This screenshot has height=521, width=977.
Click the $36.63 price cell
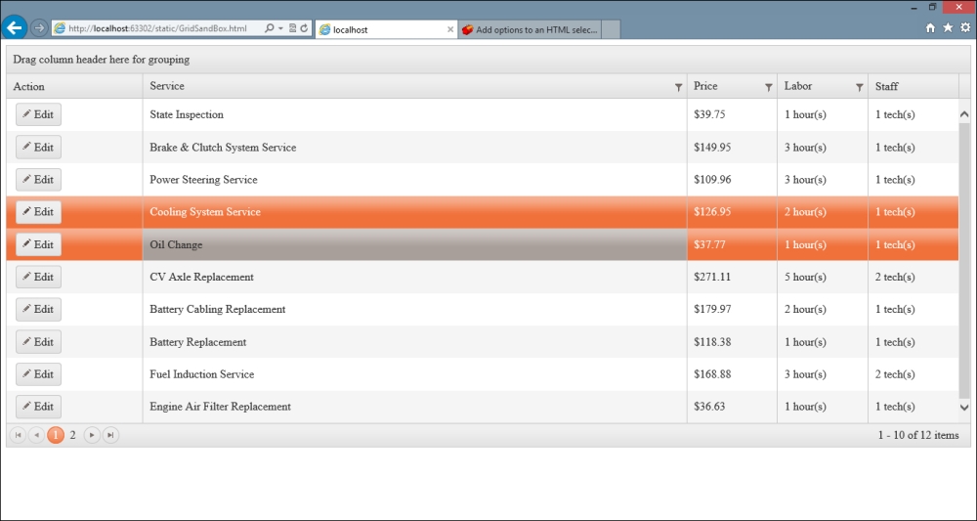[x=732, y=407]
